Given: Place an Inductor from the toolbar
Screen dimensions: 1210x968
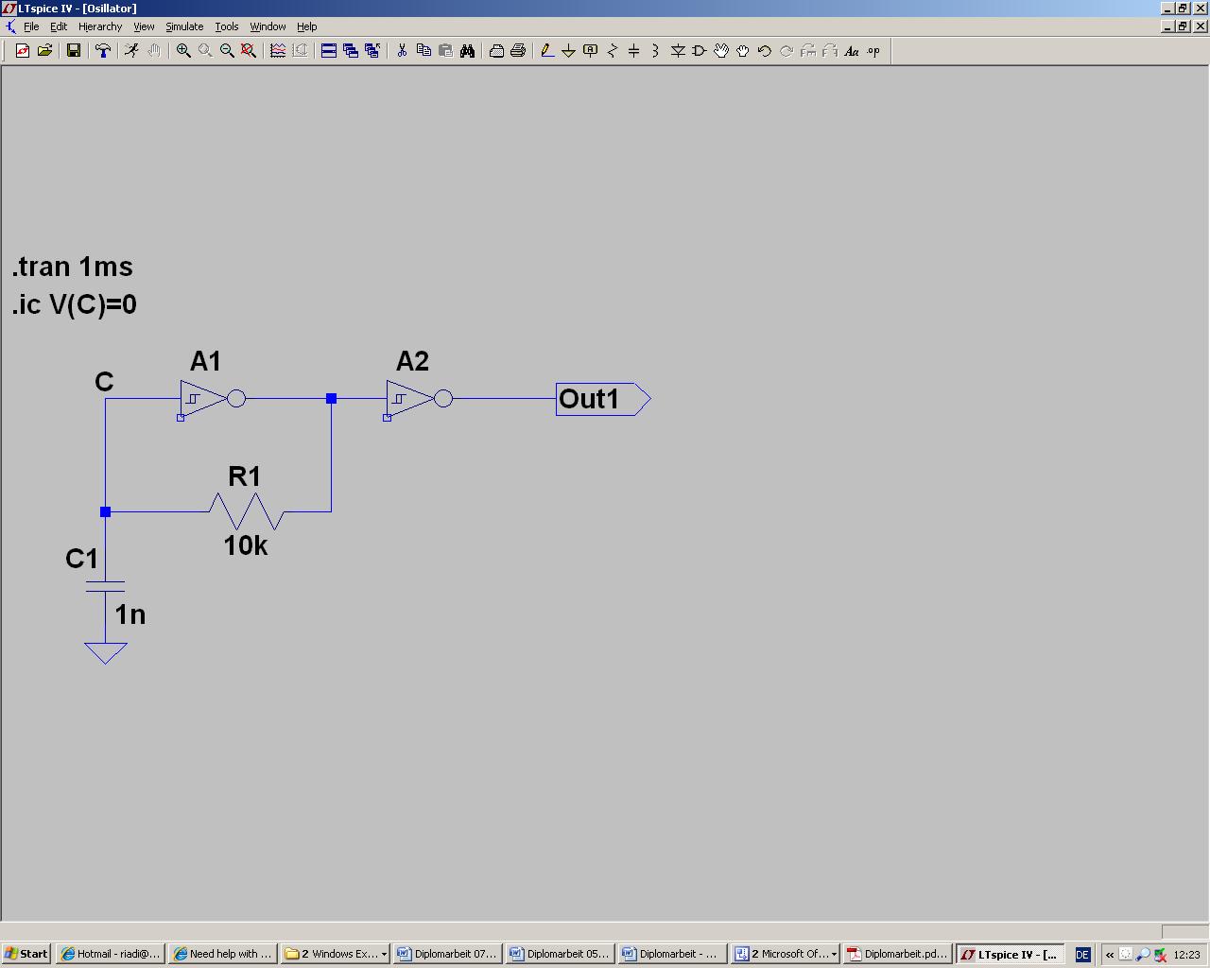Looking at the screenshot, I should coord(656,51).
